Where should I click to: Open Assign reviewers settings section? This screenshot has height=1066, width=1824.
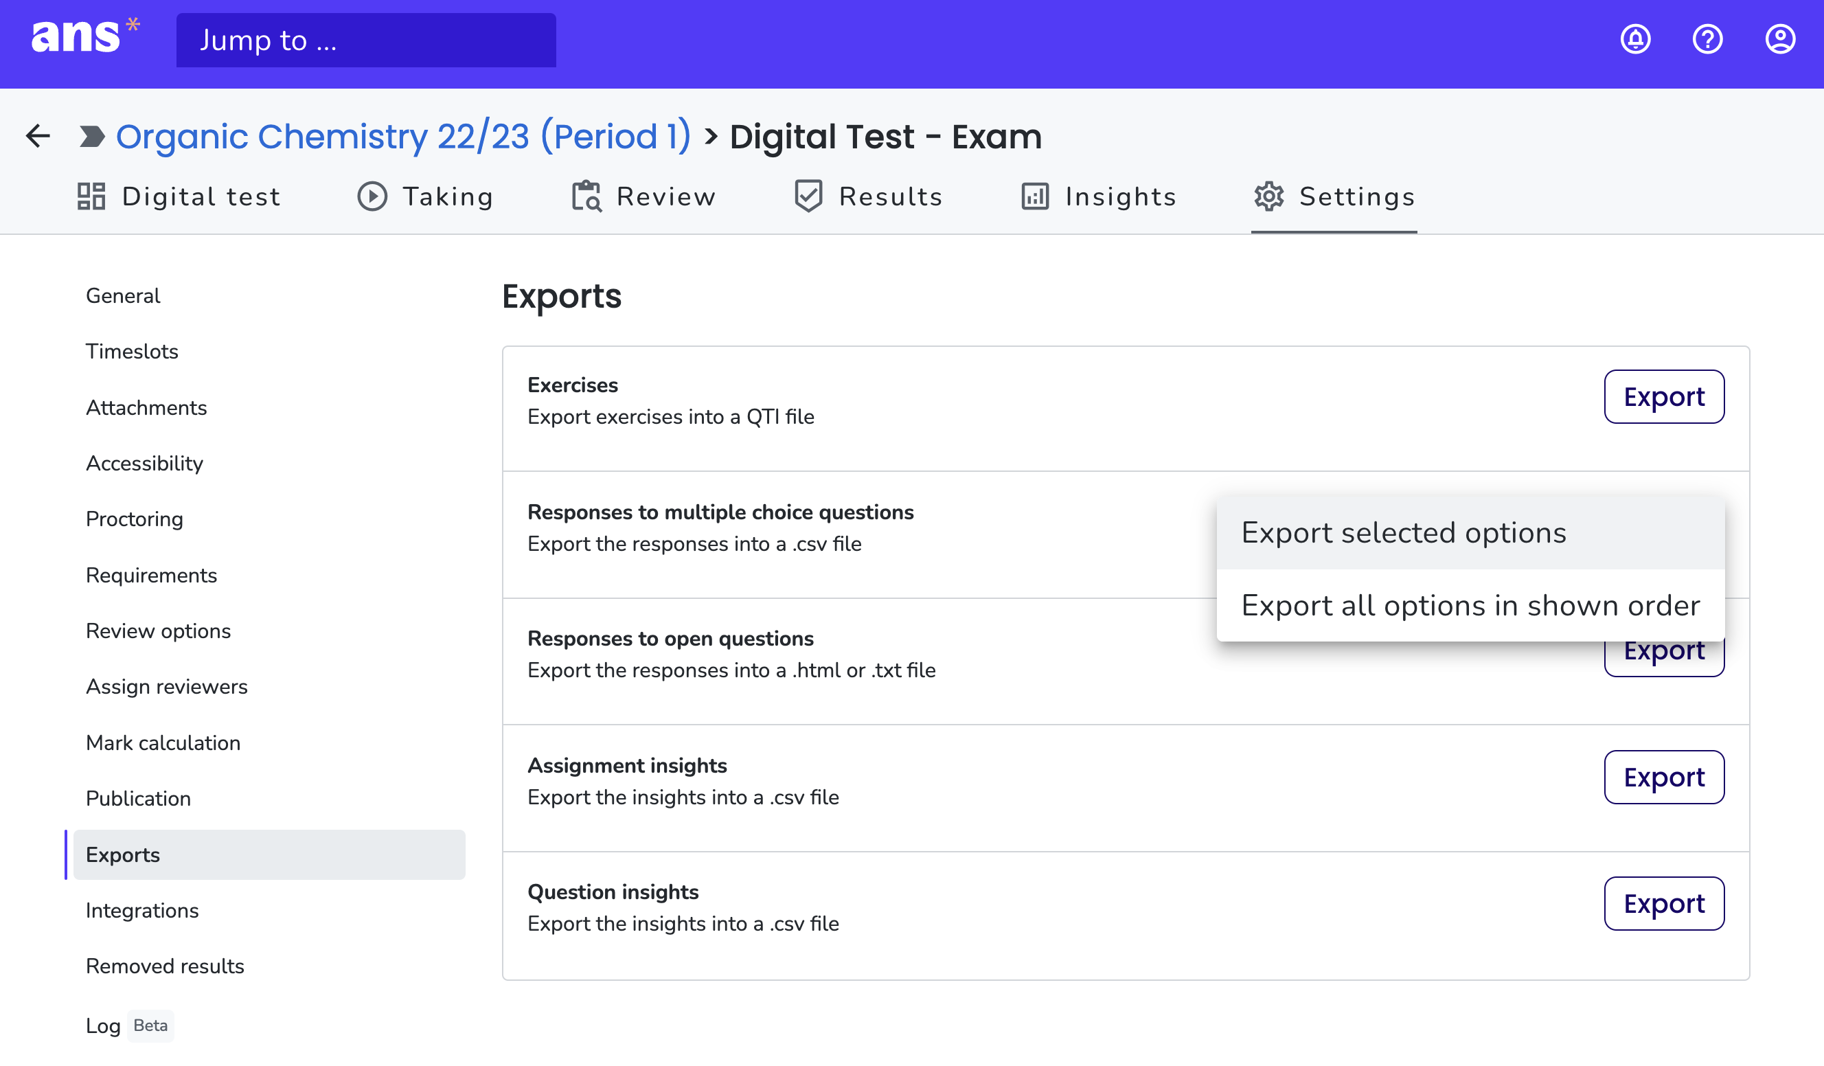166,688
